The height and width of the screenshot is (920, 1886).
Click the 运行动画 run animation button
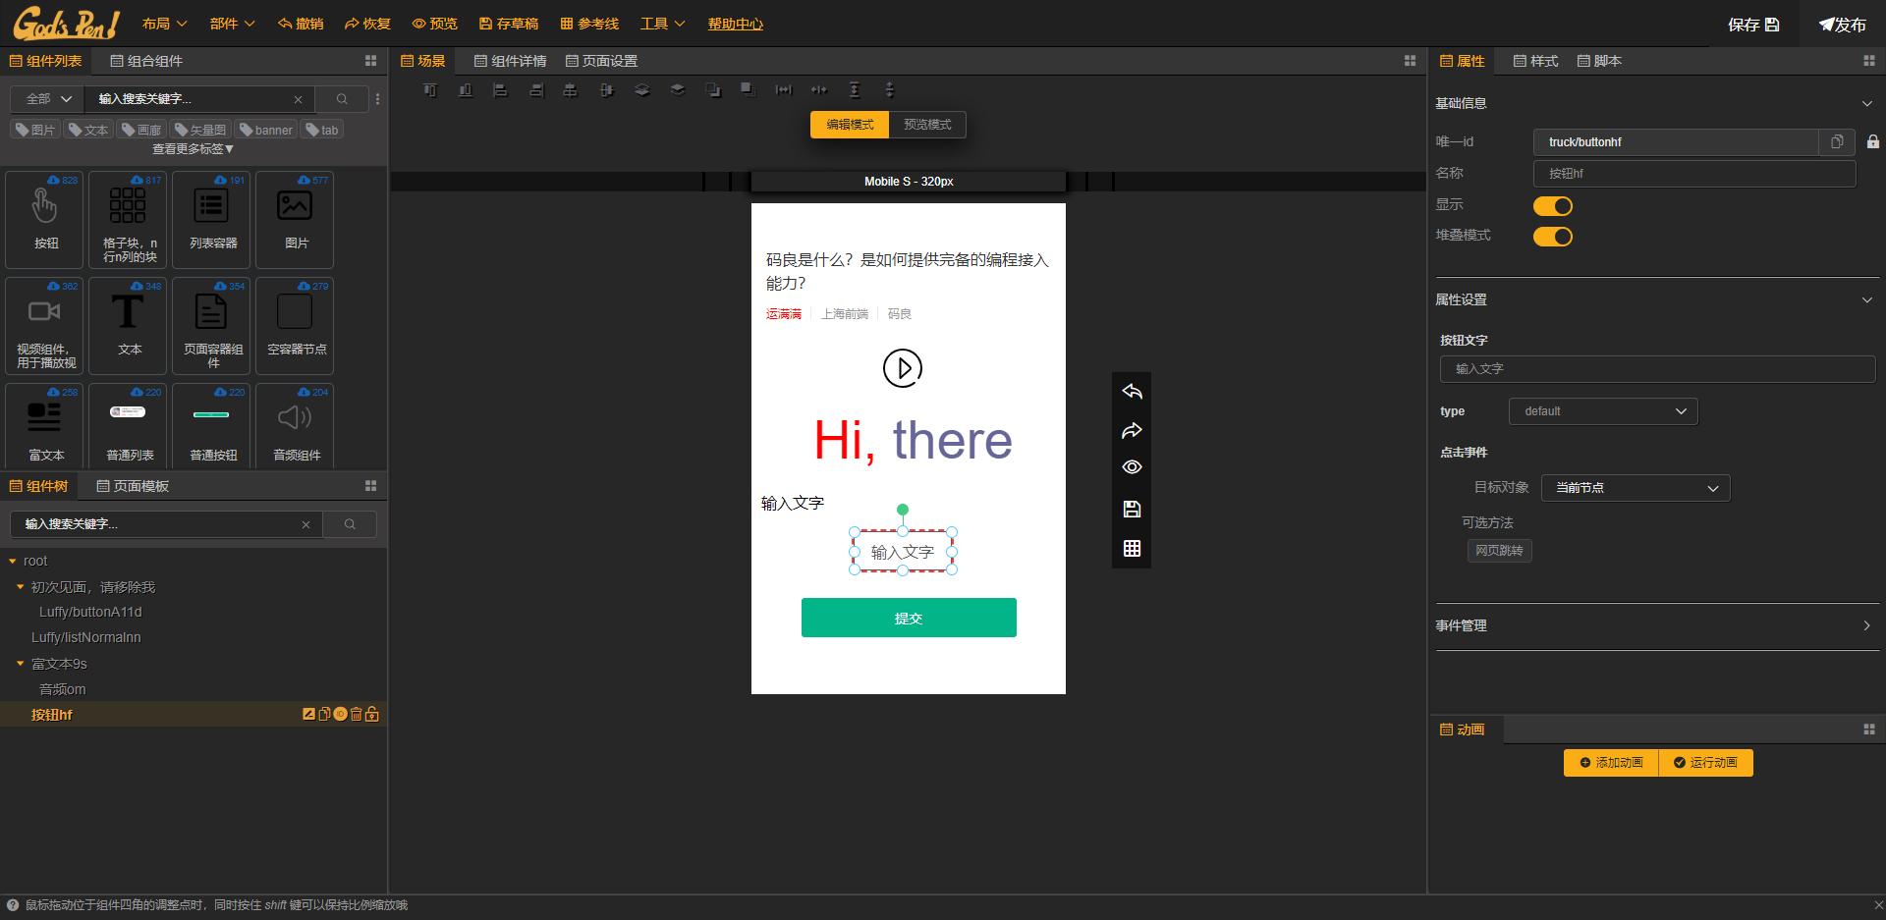(x=1705, y=763)
